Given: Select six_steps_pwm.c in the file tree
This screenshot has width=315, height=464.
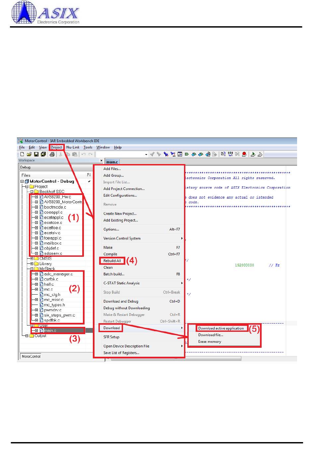Looking at the screenshot, I should (59, 315).
